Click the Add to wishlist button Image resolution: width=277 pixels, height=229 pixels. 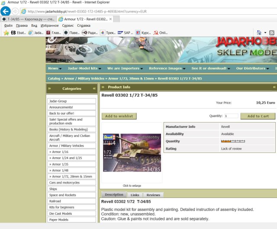(x=119, y=116)
